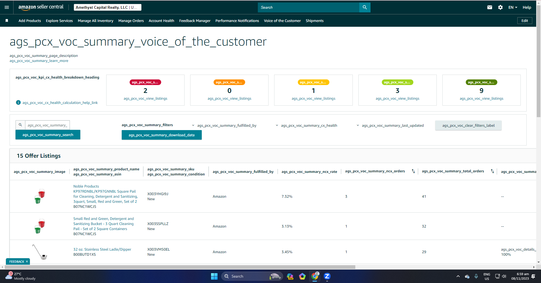Open Voice of the Customer
This screenshot has width=541, height=283.
point(282,21)
